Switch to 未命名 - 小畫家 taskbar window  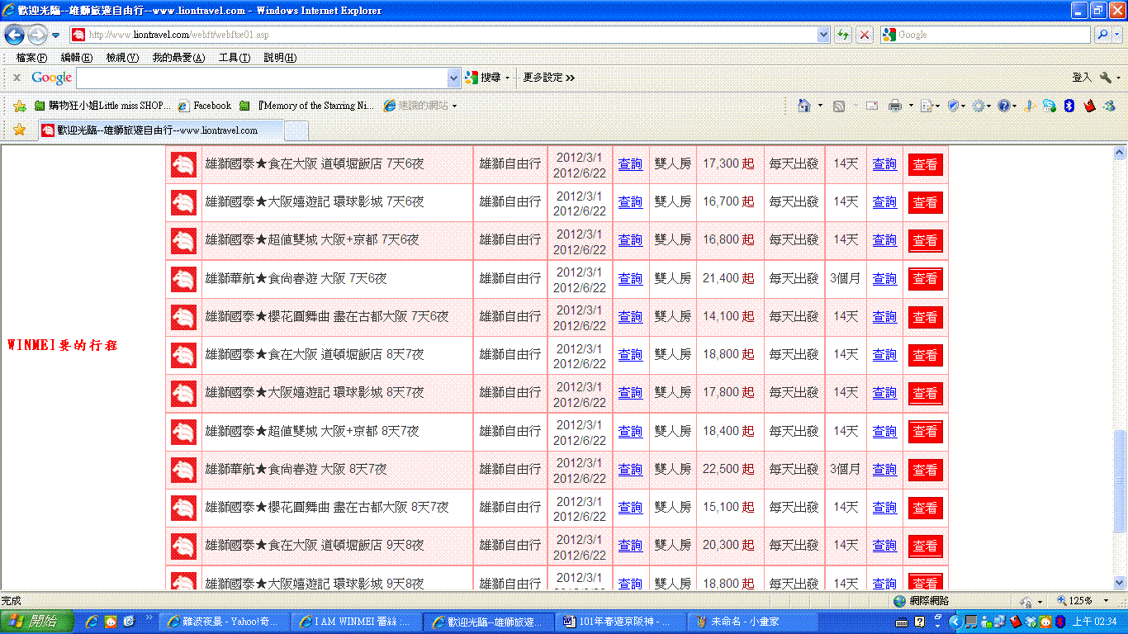click(x=754, y=622)
